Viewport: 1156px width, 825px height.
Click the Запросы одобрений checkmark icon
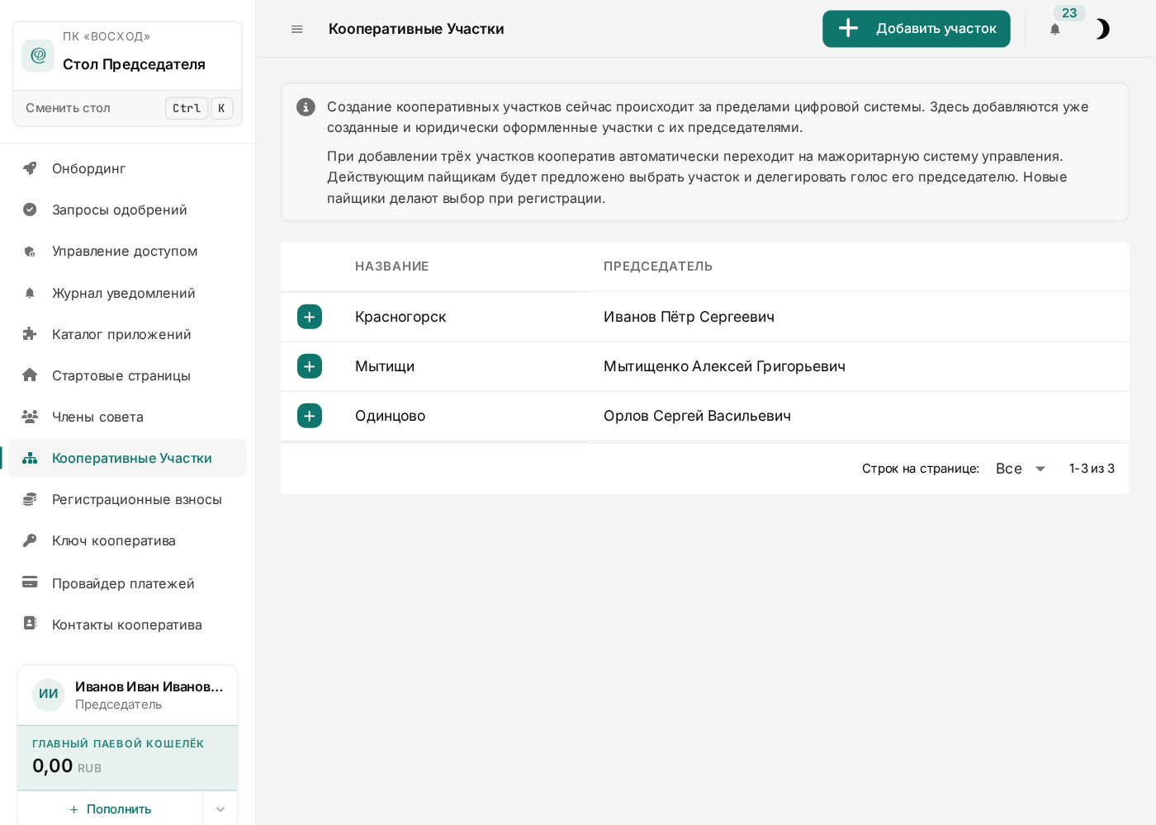[30, 210]
